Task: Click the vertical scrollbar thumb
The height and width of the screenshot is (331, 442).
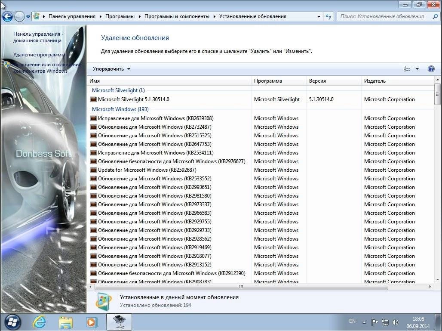Action: tap(438, 94)
